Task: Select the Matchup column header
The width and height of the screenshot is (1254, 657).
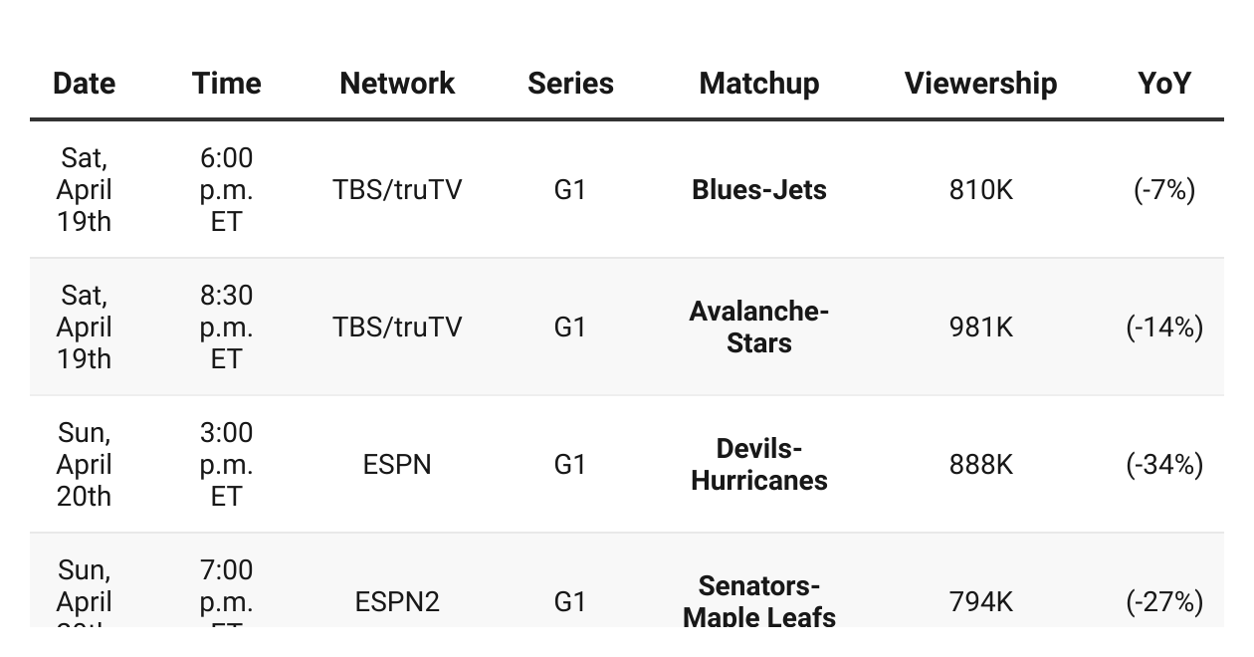Action: pos(759,84)
